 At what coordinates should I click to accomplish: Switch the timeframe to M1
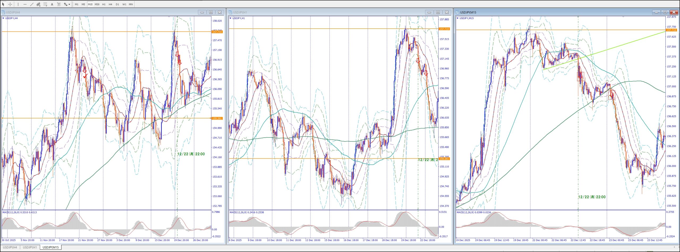76,4
